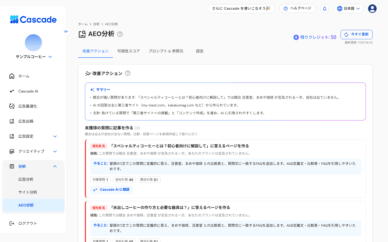This screenshot has width=388, height=242.
Task: Click help icon next to 改善アクション heading
Action: [128, 73]
